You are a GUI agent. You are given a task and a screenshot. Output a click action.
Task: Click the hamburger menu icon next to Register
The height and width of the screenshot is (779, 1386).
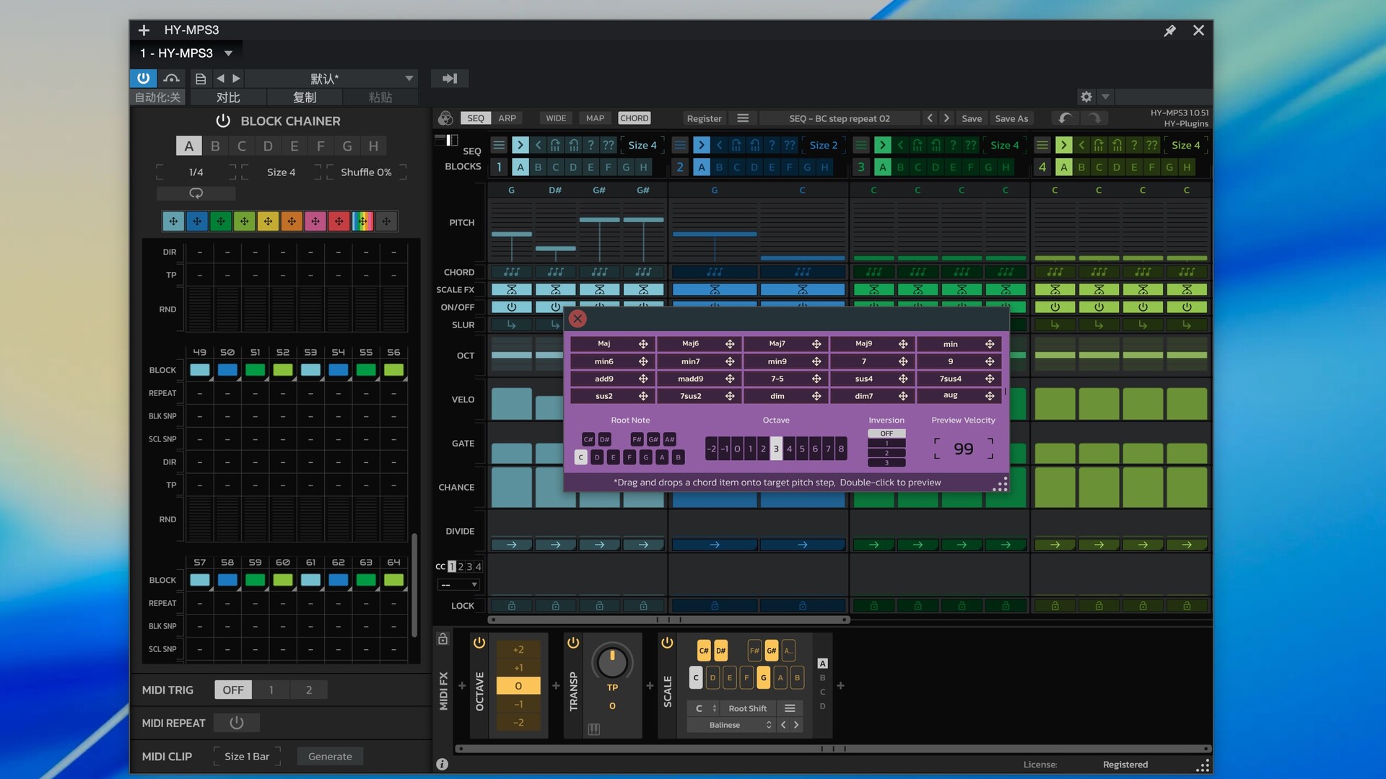pos(743,118)
